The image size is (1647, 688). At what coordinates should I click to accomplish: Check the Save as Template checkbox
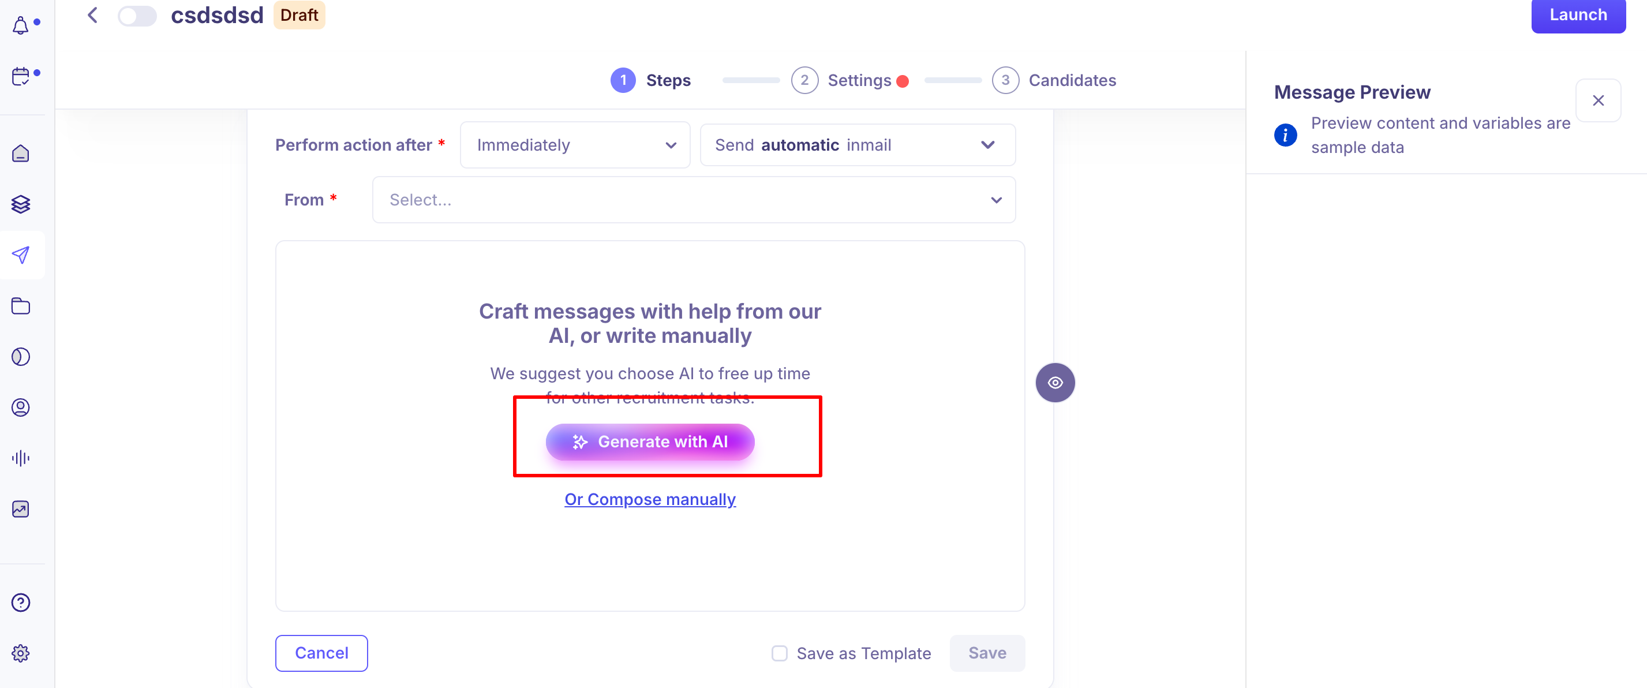[780, 653]
